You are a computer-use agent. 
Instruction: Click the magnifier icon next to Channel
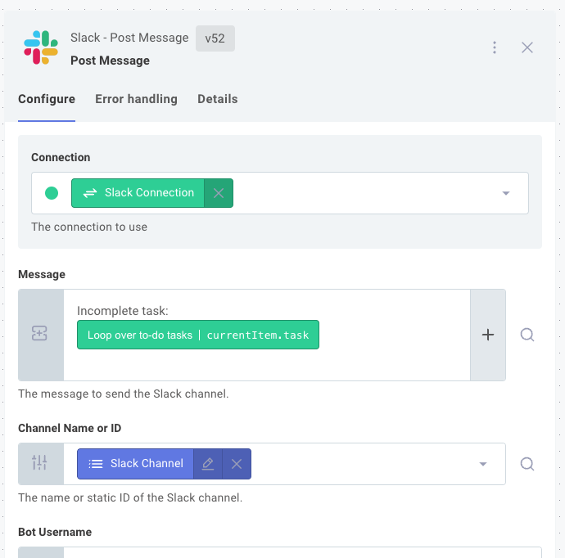click(x=527, y=464)
